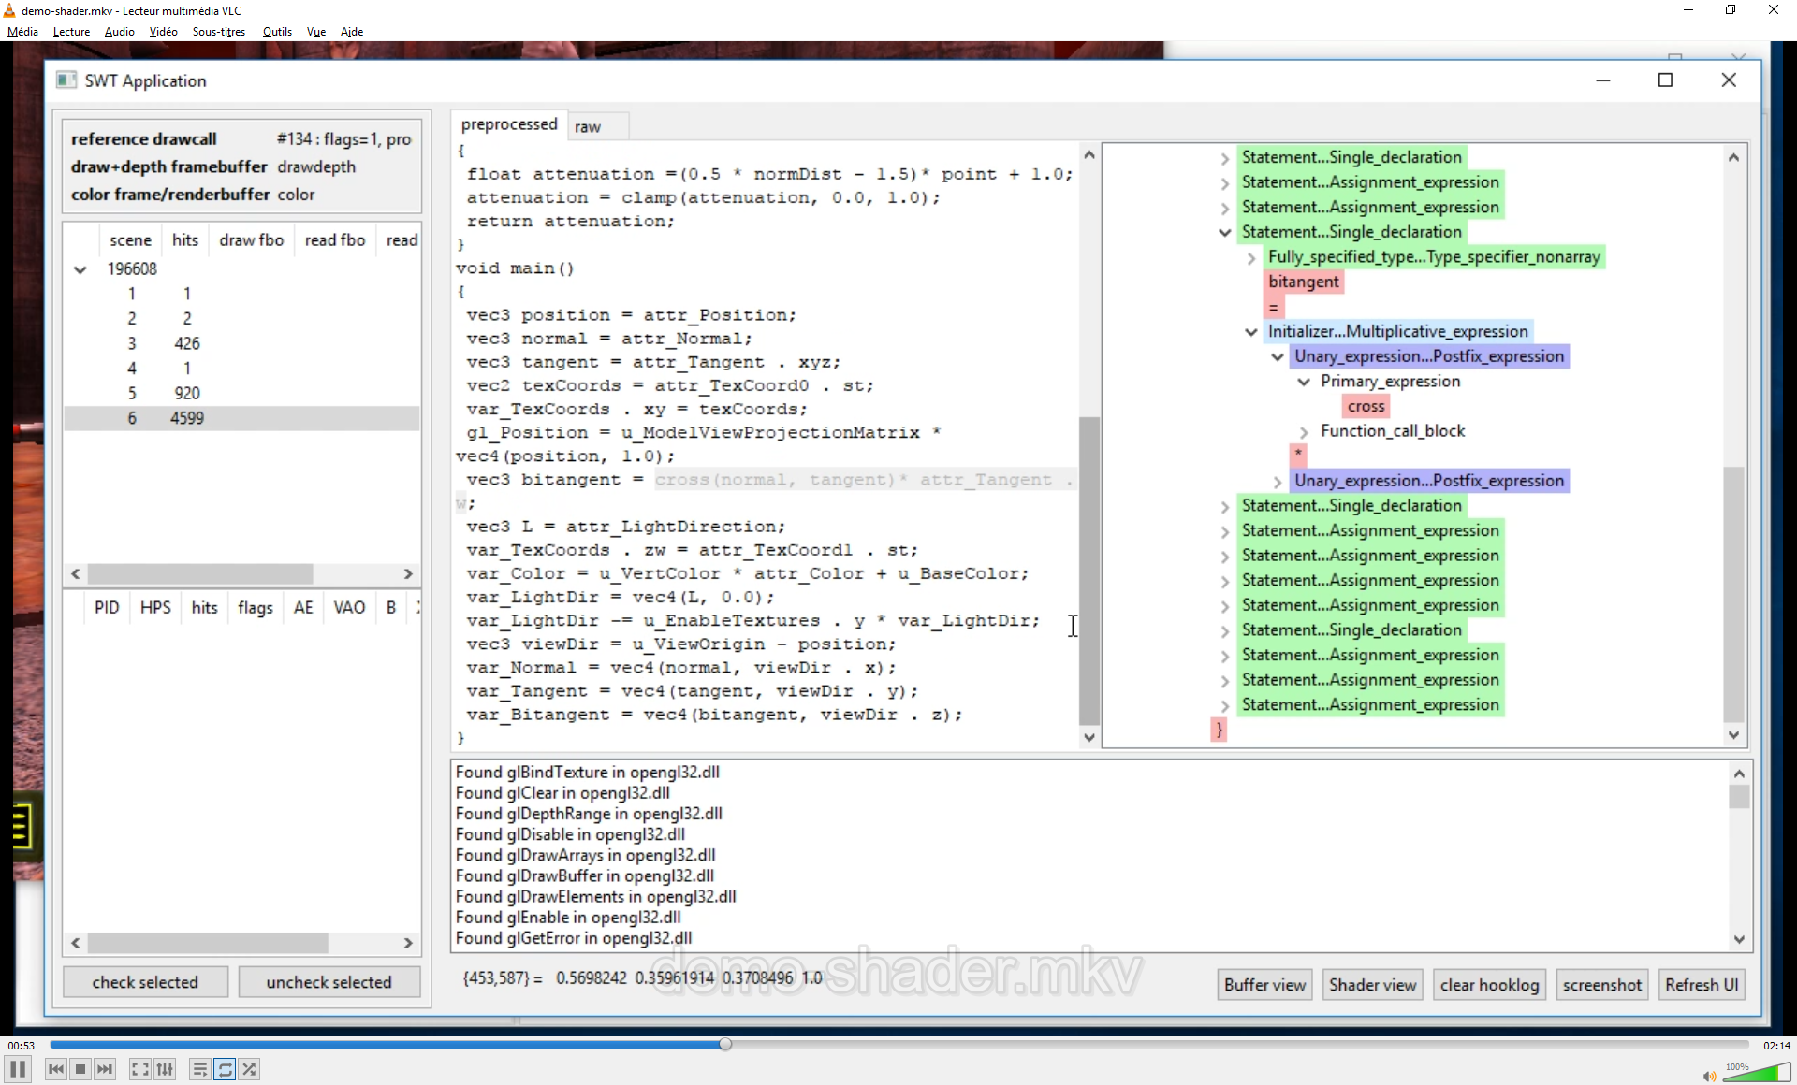Viewport: 1797px width, 1085px height.
Task: Pause the video playback
Action: (x=18, y=1069)
